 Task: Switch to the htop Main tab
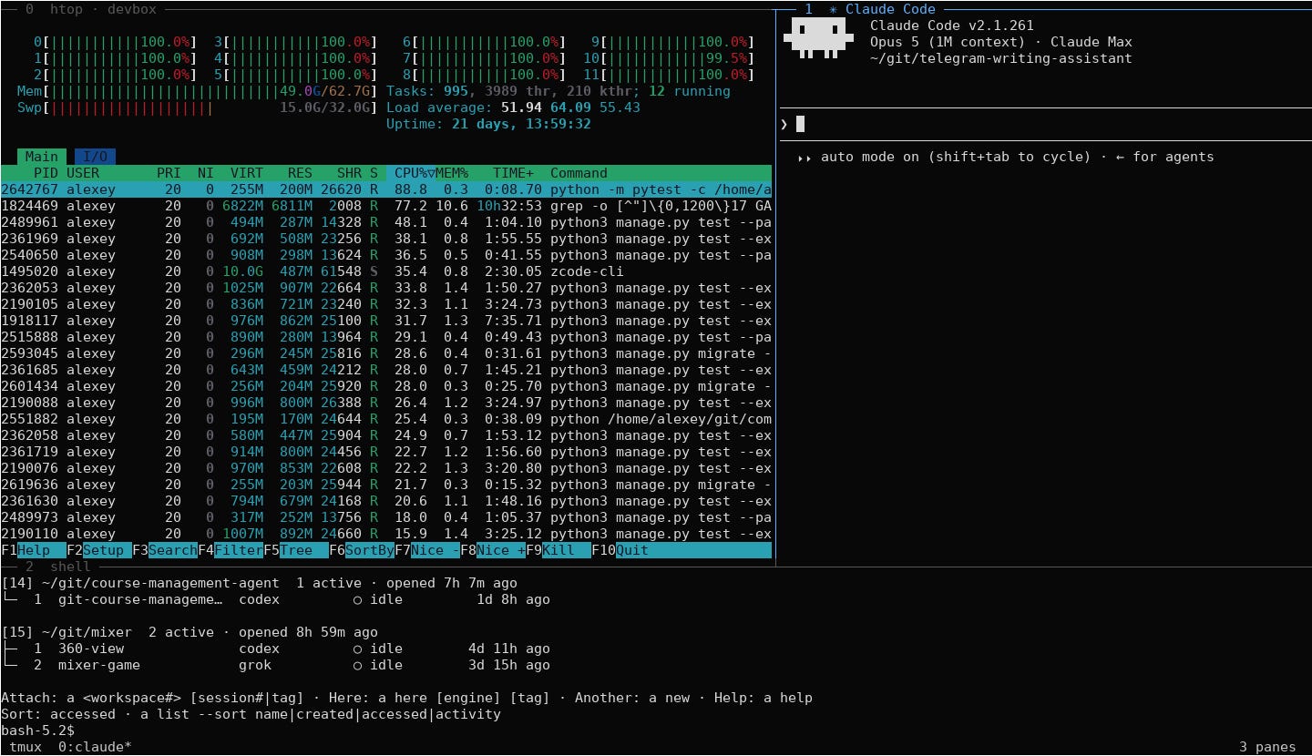tap(41, 157)
